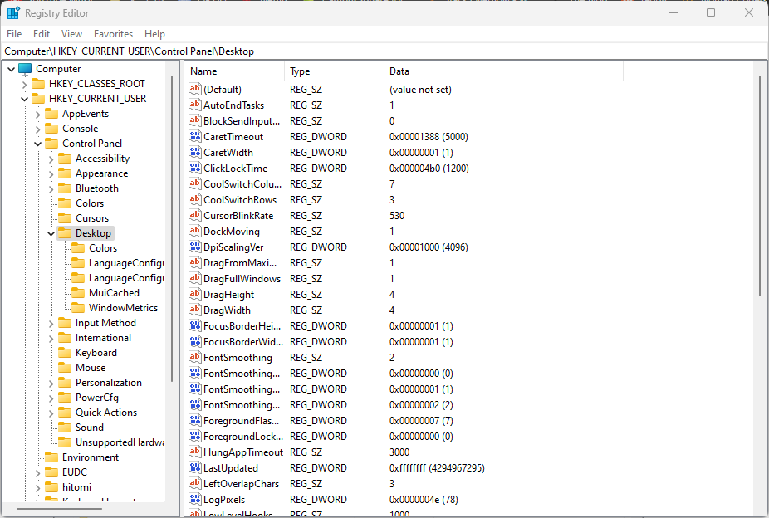Click the string icon beside AutoEndTasks
The image size is (769, 518).
coord(194,105)
